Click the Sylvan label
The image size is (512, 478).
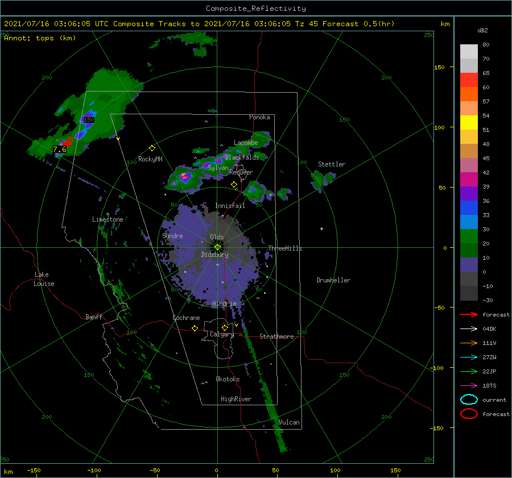tap(218, 168)
